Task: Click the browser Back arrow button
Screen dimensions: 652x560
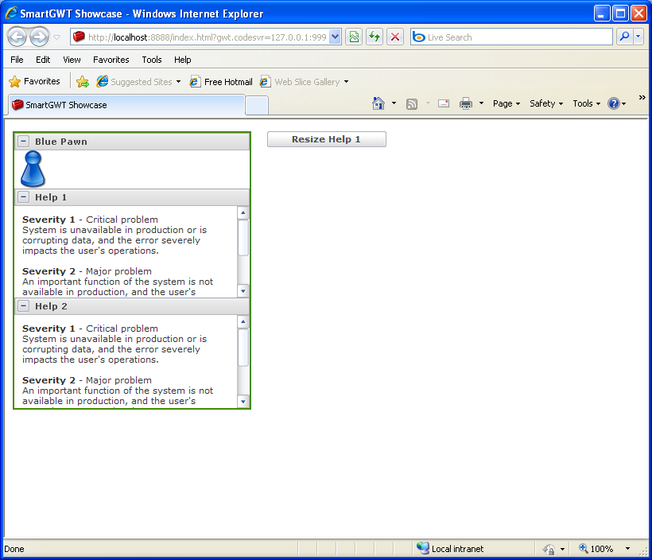Action: 17,37
